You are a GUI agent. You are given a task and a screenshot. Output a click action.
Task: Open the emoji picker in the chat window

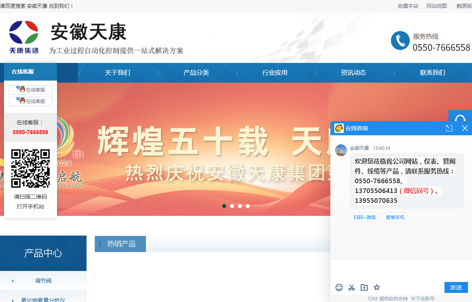coord(339,287)
